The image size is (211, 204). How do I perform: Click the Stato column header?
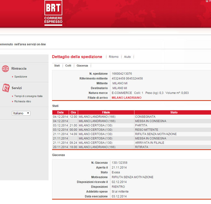coord(174,112)
